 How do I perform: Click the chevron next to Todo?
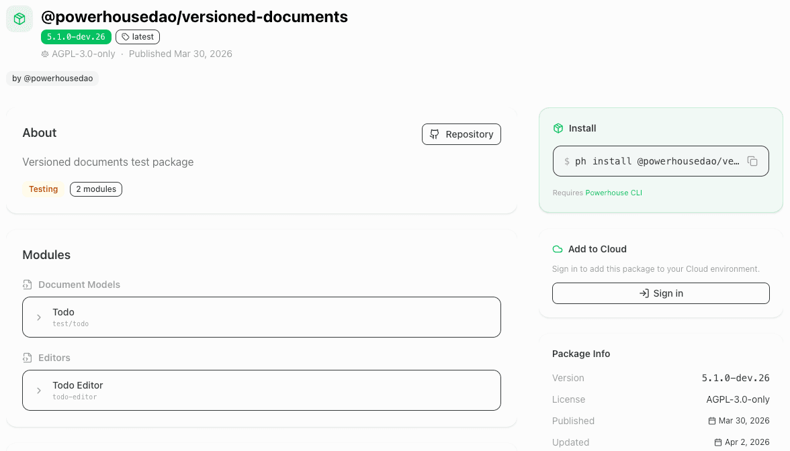click(39, 317)
